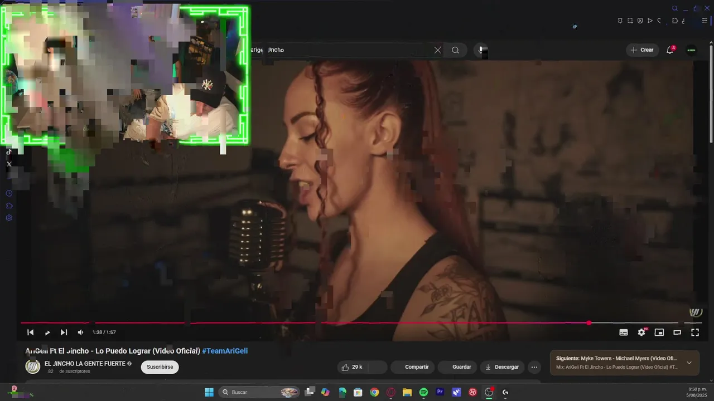
Task: Click the browser send/flow arrow icon
Action: click(650, 21)
